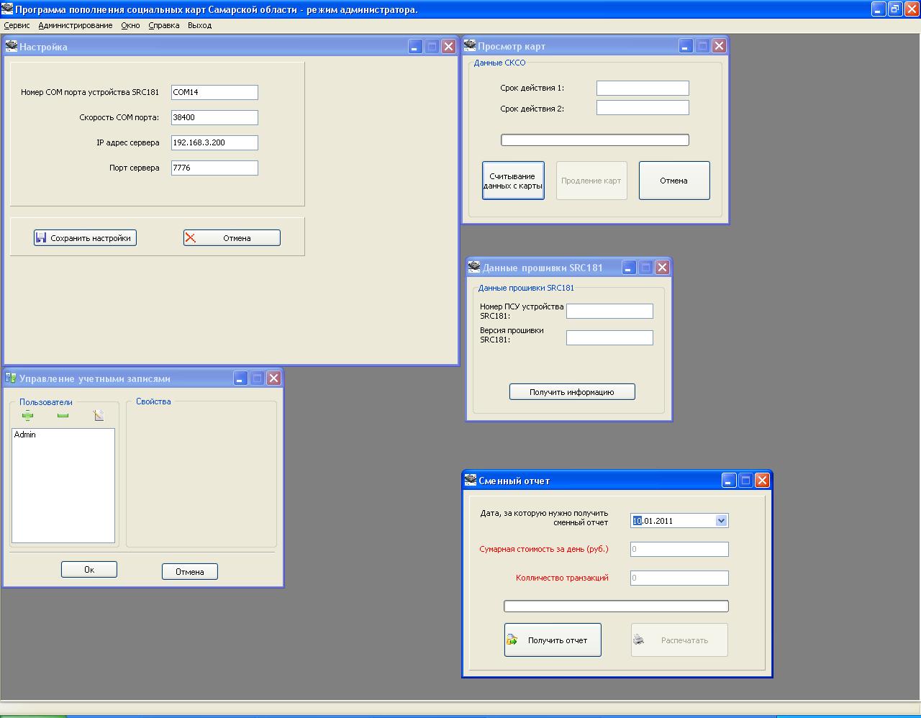Screen dimensions: 921x718
Task: Click the Колличество транзакций label
Action: coord(562,578)
